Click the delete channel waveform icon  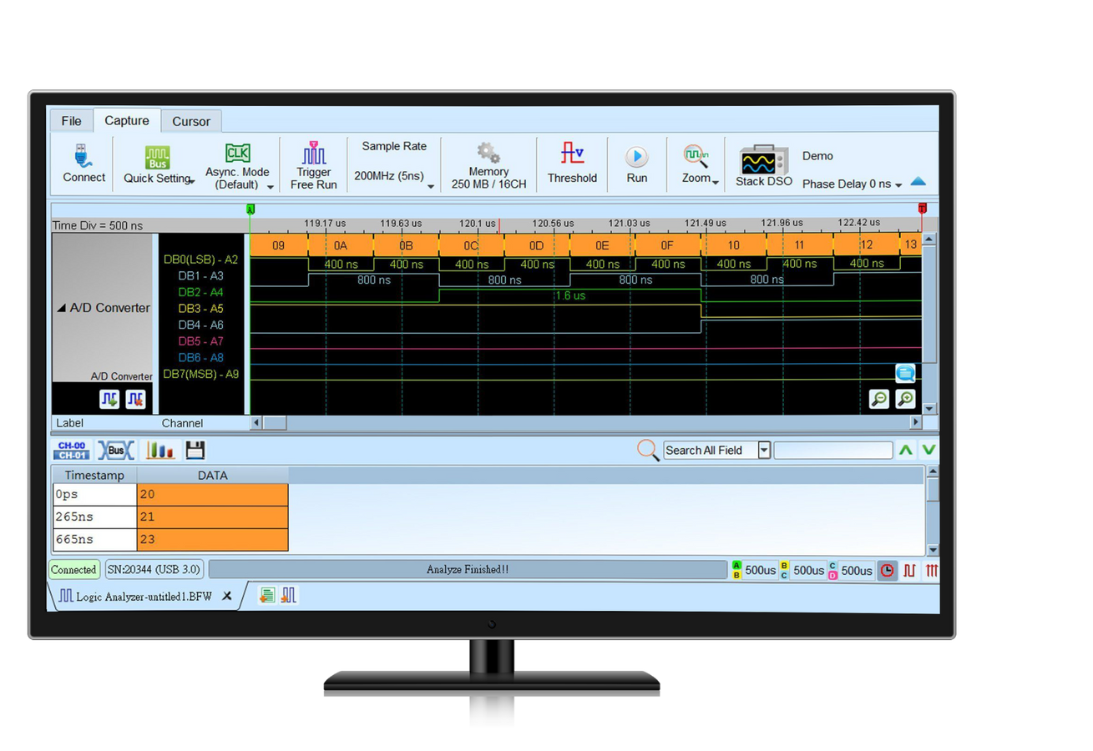pos(134,399)
